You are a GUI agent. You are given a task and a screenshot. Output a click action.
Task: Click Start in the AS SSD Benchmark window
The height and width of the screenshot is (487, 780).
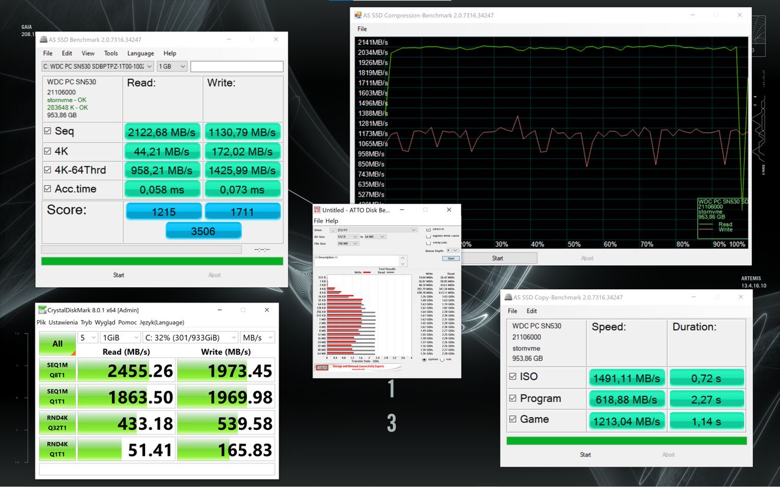click(x=119, y=275)
